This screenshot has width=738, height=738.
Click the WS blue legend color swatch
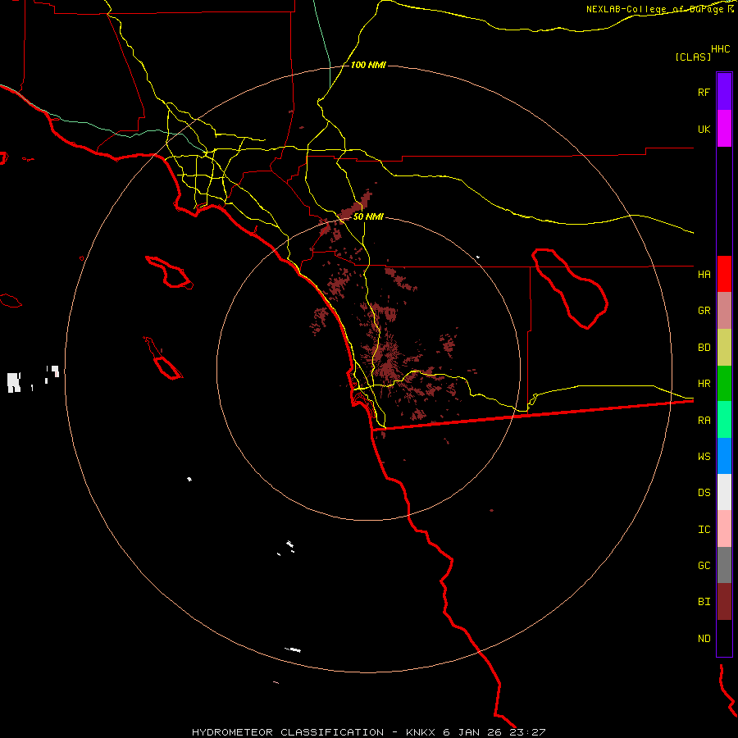pyautogui.click(x=724, y=456)
